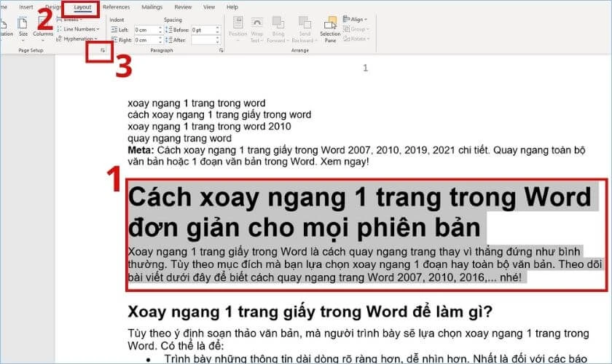The width and height of the screenshot is (612, 364).
Task: Expand the Align dropdown
Action: pos(356,19)
